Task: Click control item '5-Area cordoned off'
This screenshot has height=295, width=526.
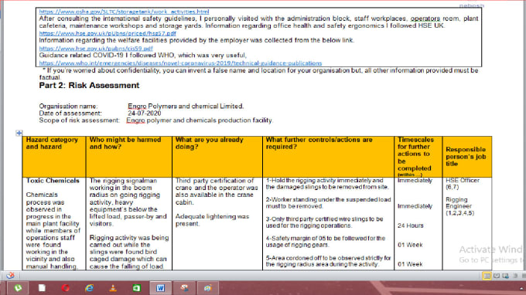Action: tap(328, 261)
